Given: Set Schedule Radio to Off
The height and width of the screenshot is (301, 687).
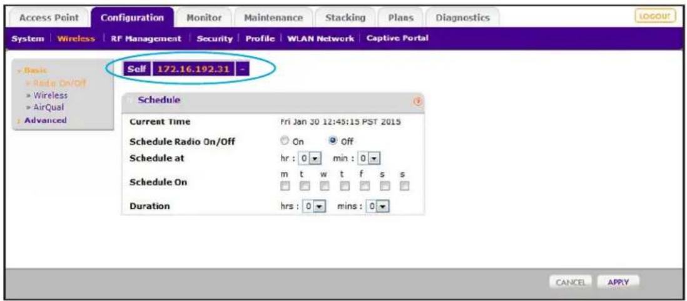Looking at the screenshot, I should coord(333,141).
